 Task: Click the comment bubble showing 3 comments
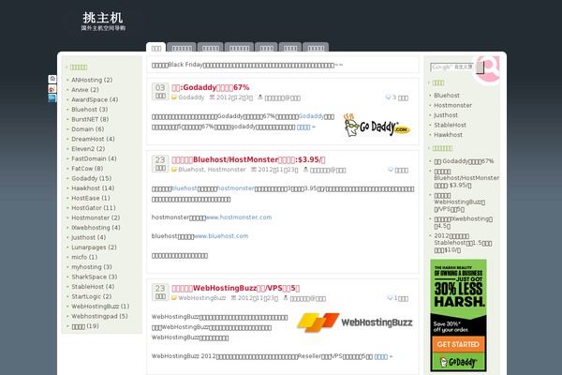point(388,97)
